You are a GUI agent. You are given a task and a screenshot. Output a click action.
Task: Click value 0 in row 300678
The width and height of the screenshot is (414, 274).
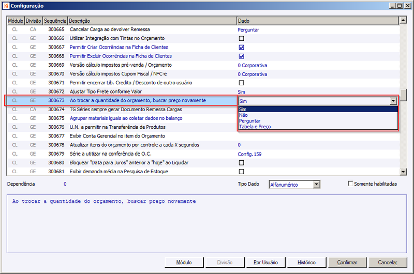coord(239,145)
